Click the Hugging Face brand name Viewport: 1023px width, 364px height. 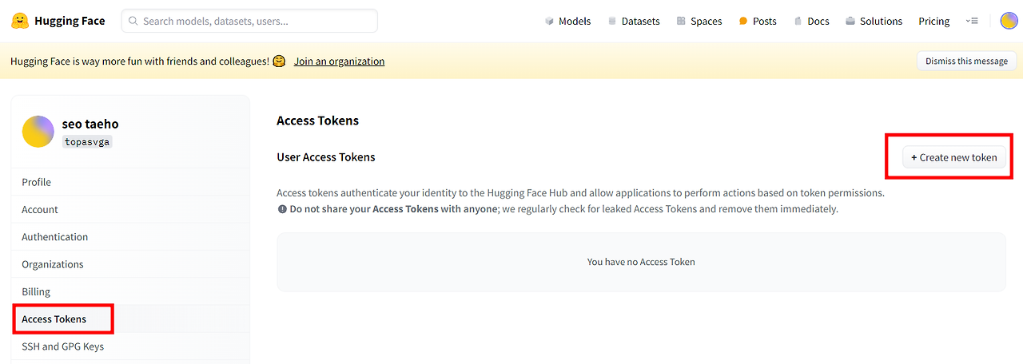70,21
